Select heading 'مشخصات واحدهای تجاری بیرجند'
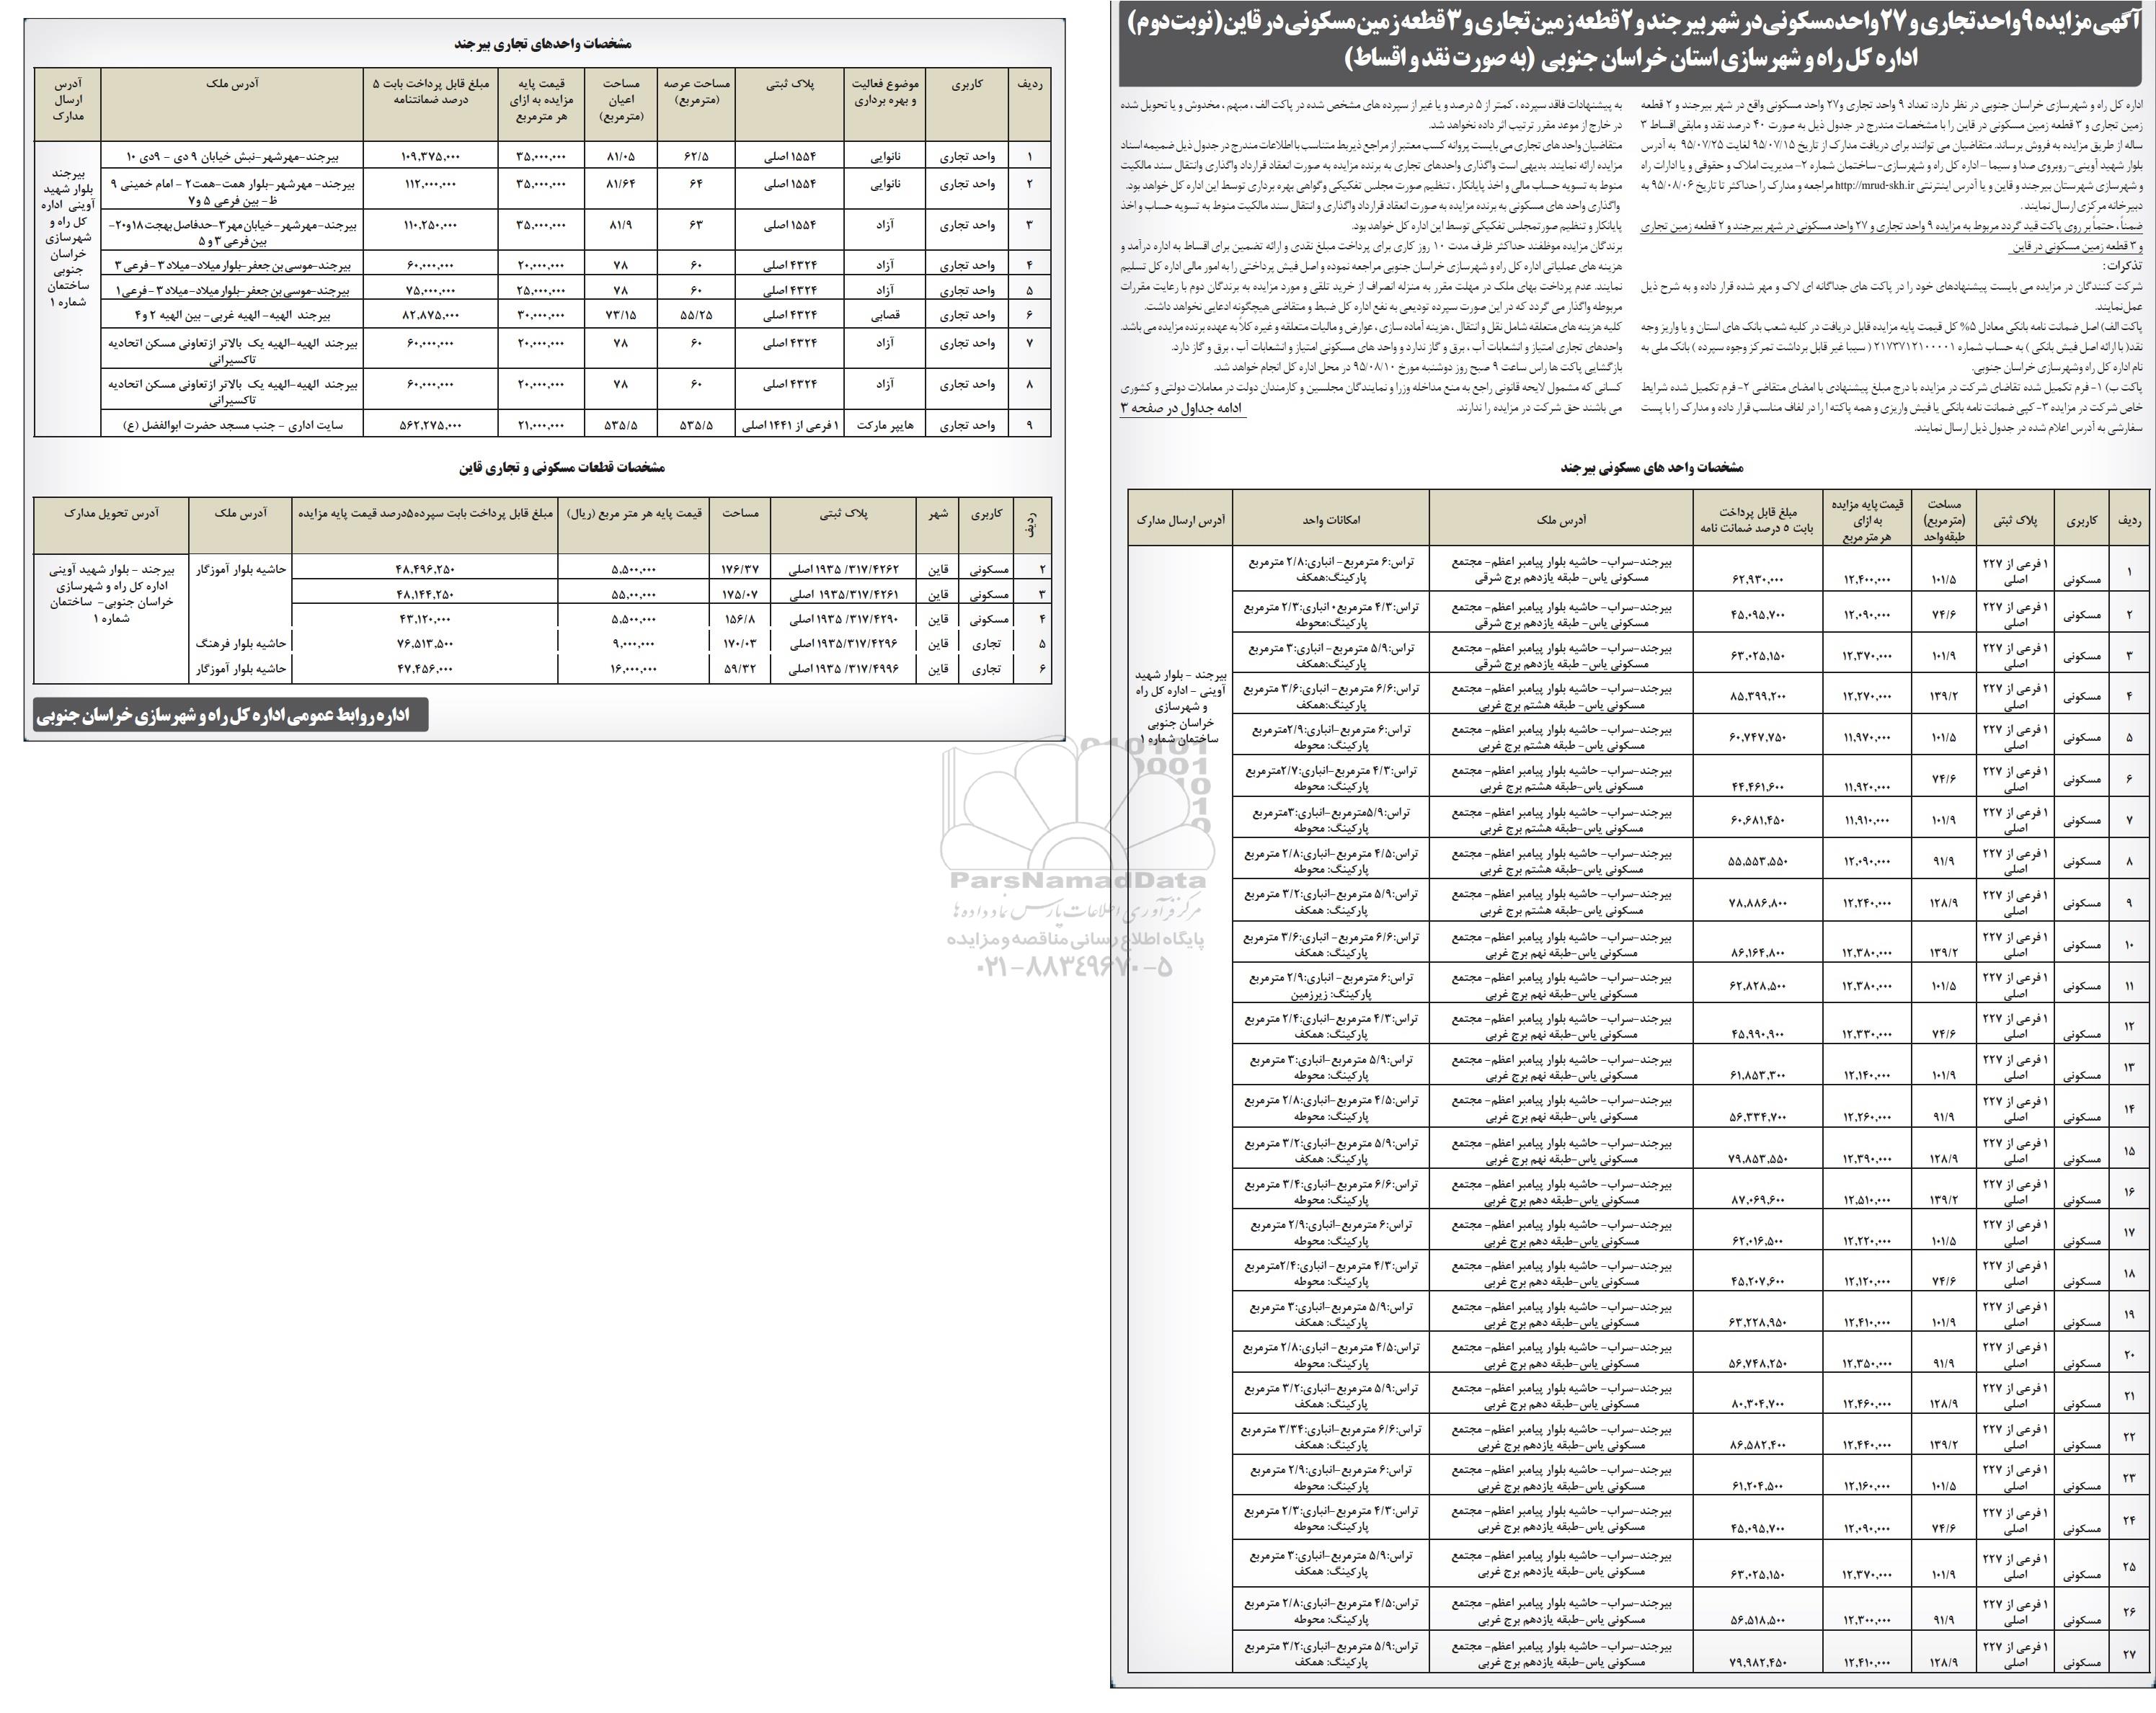The height and width of the screenshot is (1713, 2156). click(x=543, y=44)
